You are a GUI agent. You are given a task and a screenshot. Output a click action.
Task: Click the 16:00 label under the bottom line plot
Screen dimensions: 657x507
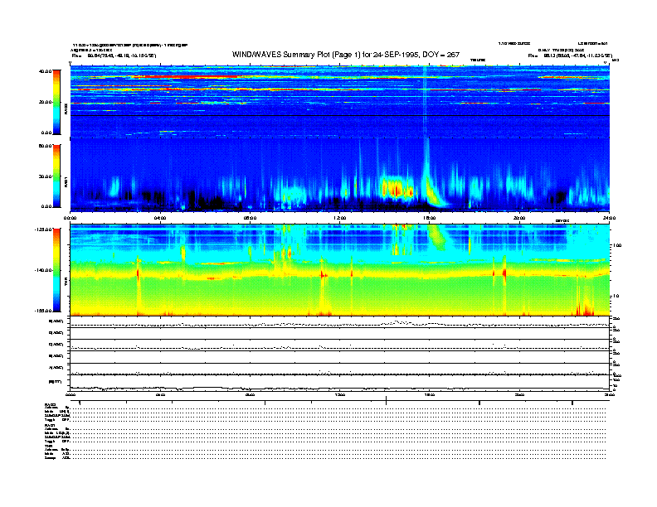point(430,395)
